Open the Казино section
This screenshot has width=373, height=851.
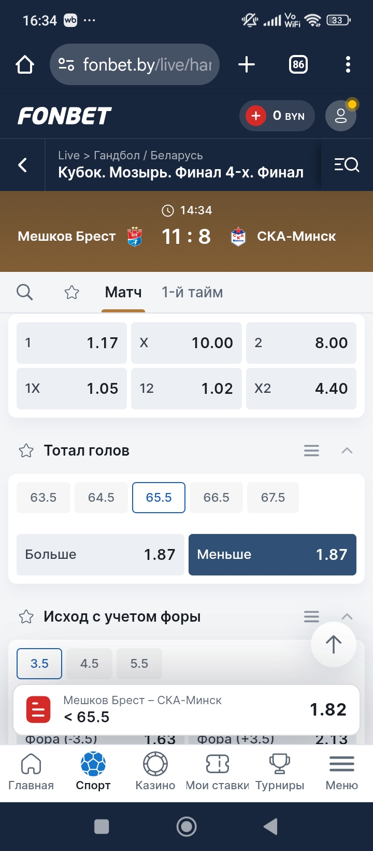(155, 772)
